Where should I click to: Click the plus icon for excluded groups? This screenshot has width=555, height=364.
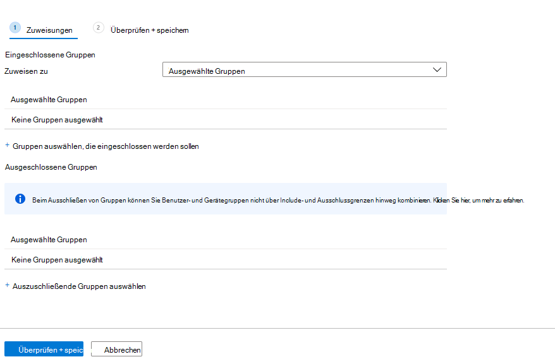[8, 286]
